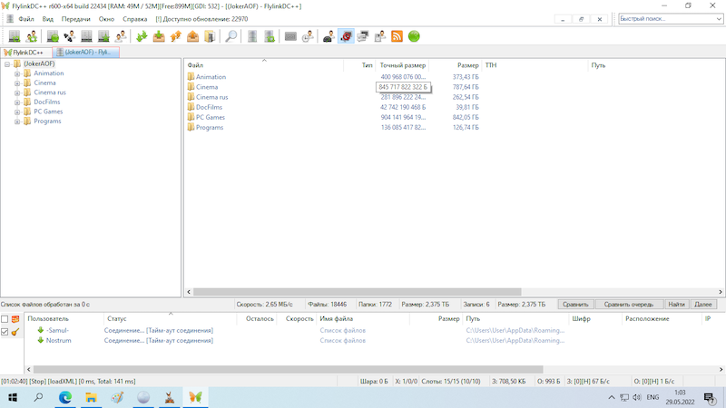Expand the Animation folder tree node

coord(17,73)
